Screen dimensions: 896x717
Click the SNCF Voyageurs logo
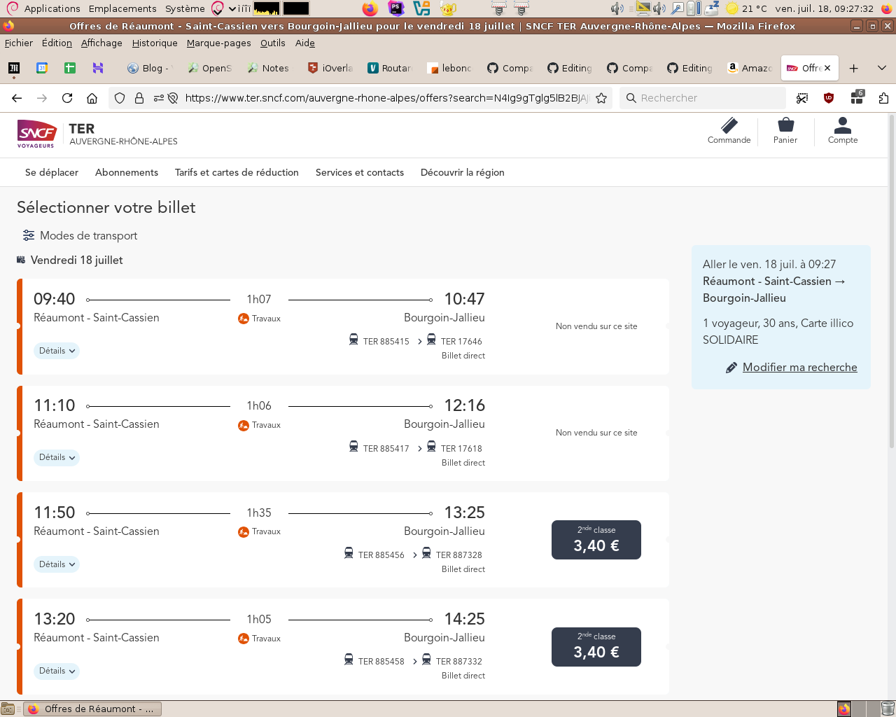click(36, 133)
